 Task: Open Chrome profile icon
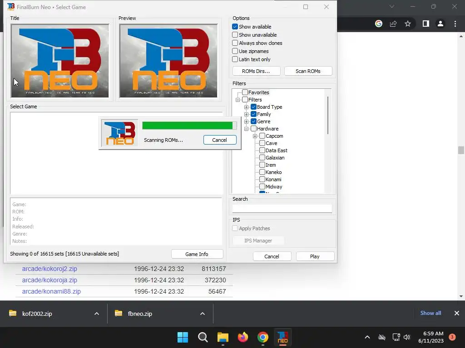(x=440, y=24)
